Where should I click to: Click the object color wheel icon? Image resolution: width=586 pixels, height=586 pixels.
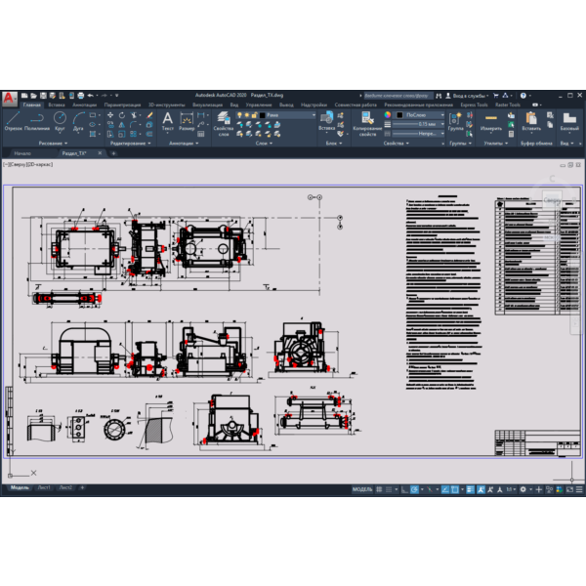388,115
